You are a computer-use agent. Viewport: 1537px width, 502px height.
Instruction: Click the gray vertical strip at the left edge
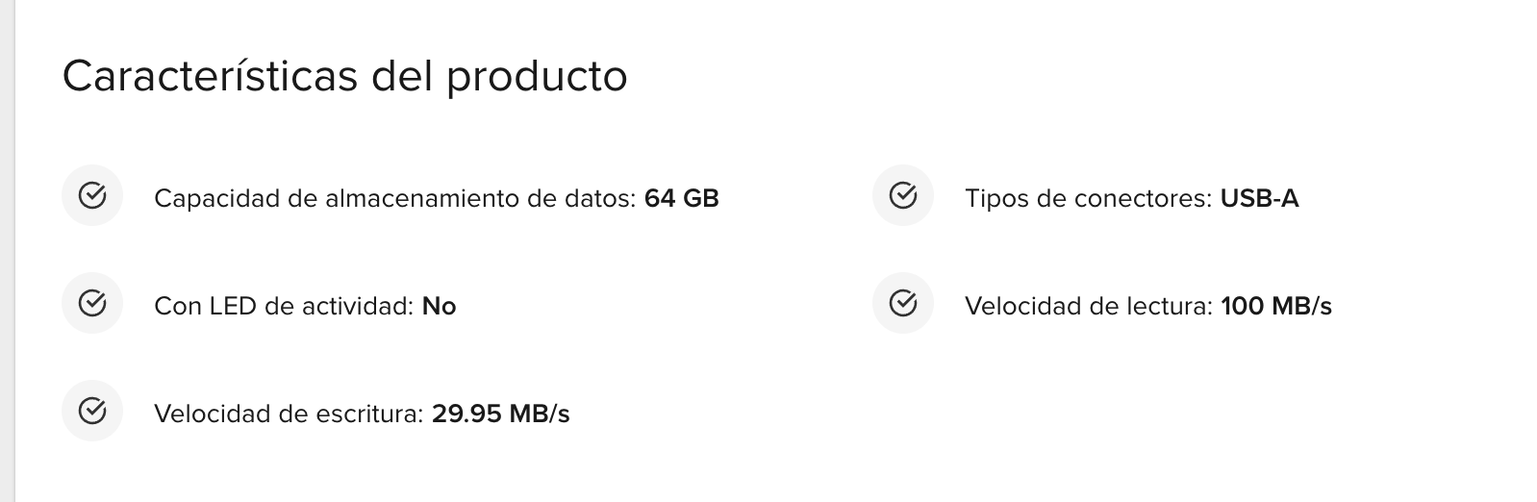(x=7, y=251)
